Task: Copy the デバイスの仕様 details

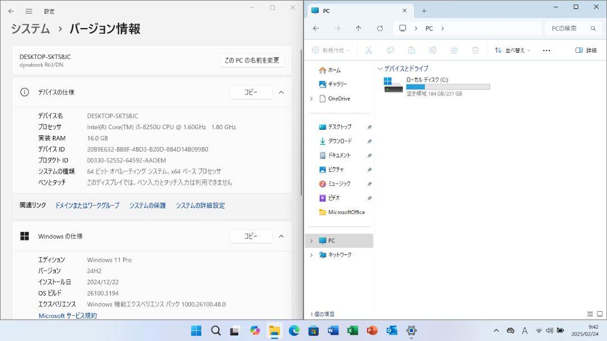Action: (x=251, y=93)
